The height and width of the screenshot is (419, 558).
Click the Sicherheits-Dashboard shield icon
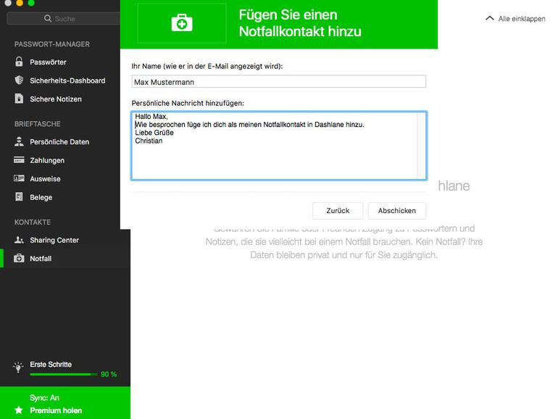(19, 80)
